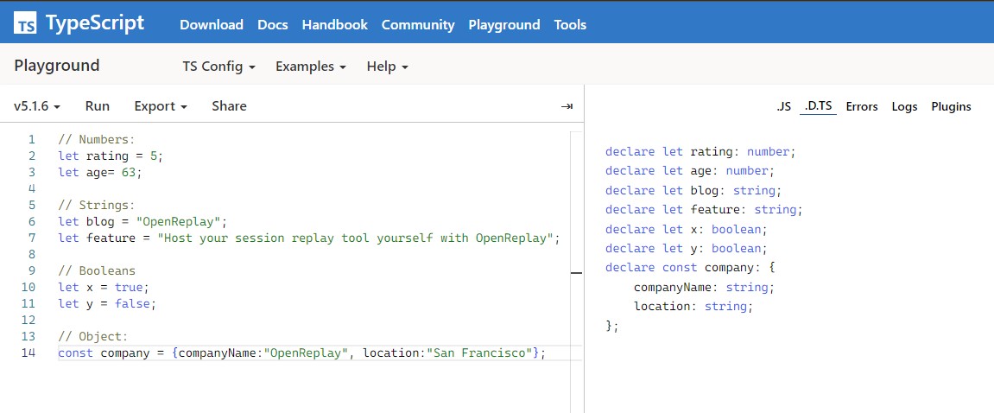Click 'declare let x: boolean;' in output
This screenshot has height=413, width=994.
tap(686, 229)
